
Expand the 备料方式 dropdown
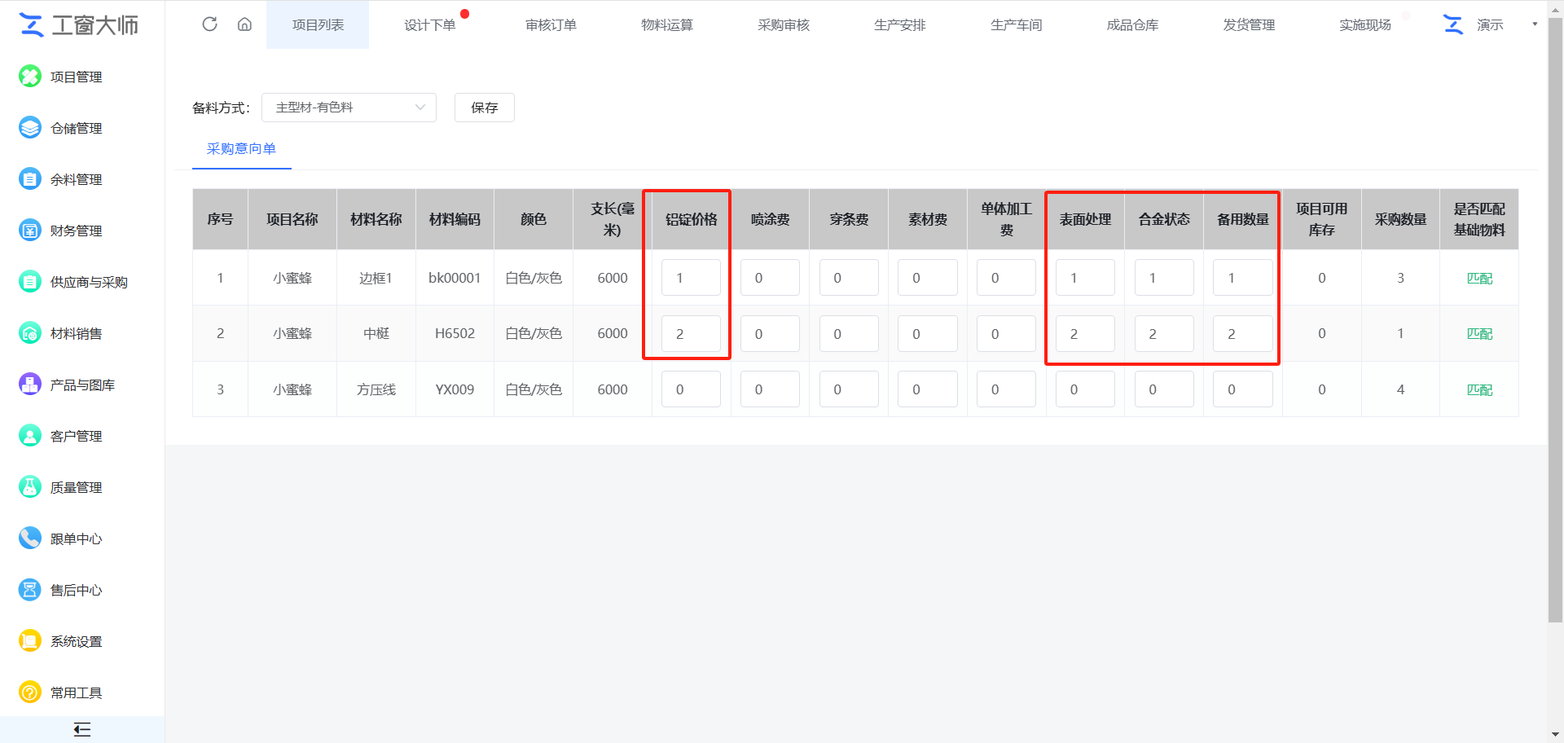coord(349,108)
